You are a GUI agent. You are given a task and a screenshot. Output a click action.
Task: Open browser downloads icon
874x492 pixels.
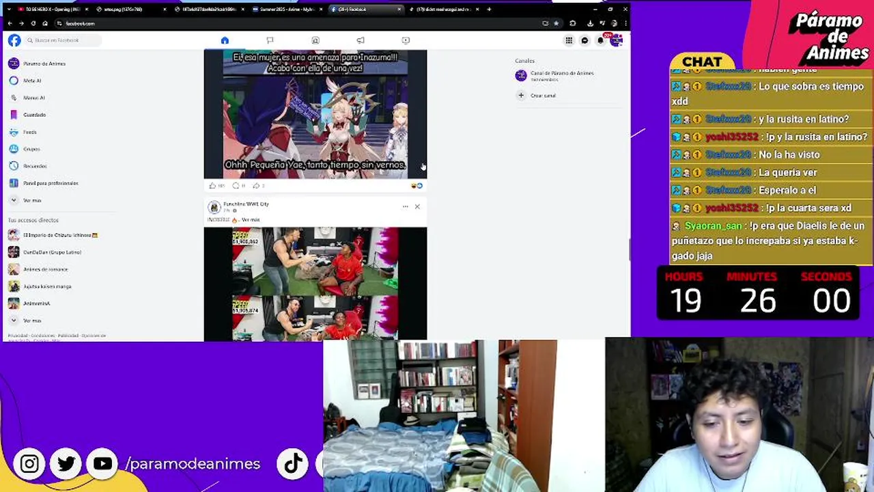(x=590, y=23)
